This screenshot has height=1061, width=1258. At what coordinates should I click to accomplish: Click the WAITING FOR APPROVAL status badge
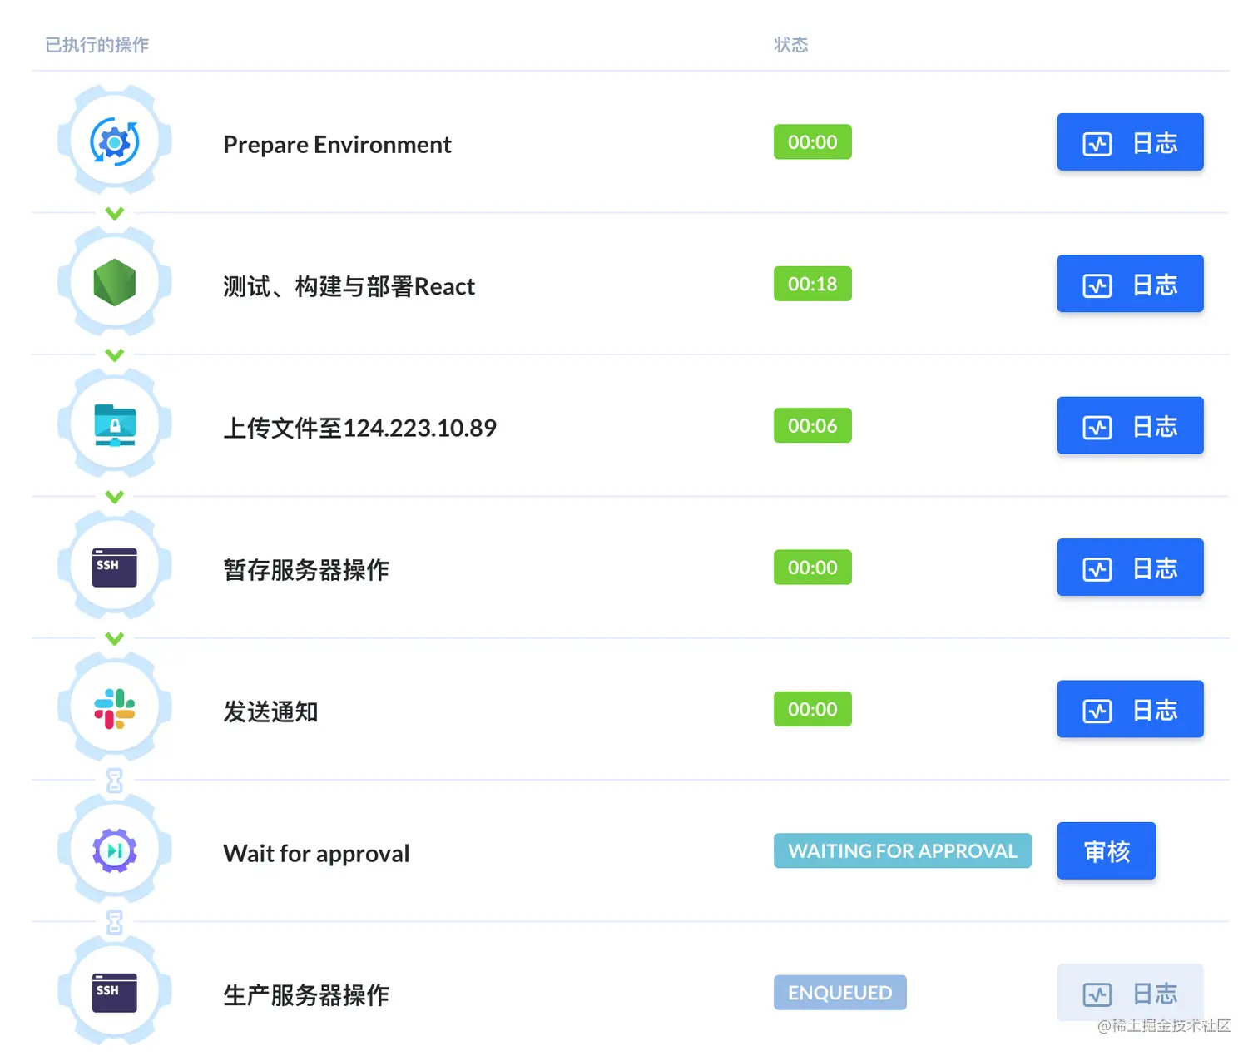point(903,851)
